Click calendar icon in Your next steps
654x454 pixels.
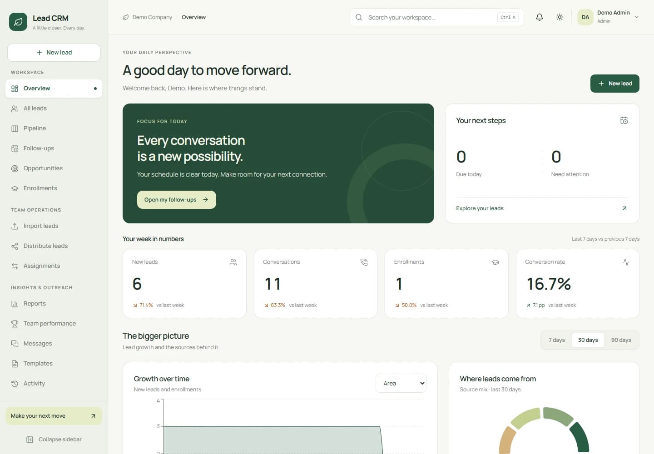pyautogui.click(x=624, y=120)
